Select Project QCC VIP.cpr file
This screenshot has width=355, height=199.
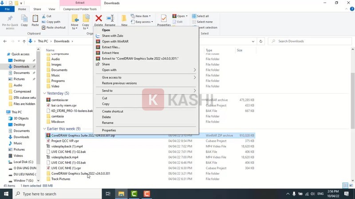pyautogui.click(x=65, y=141)
